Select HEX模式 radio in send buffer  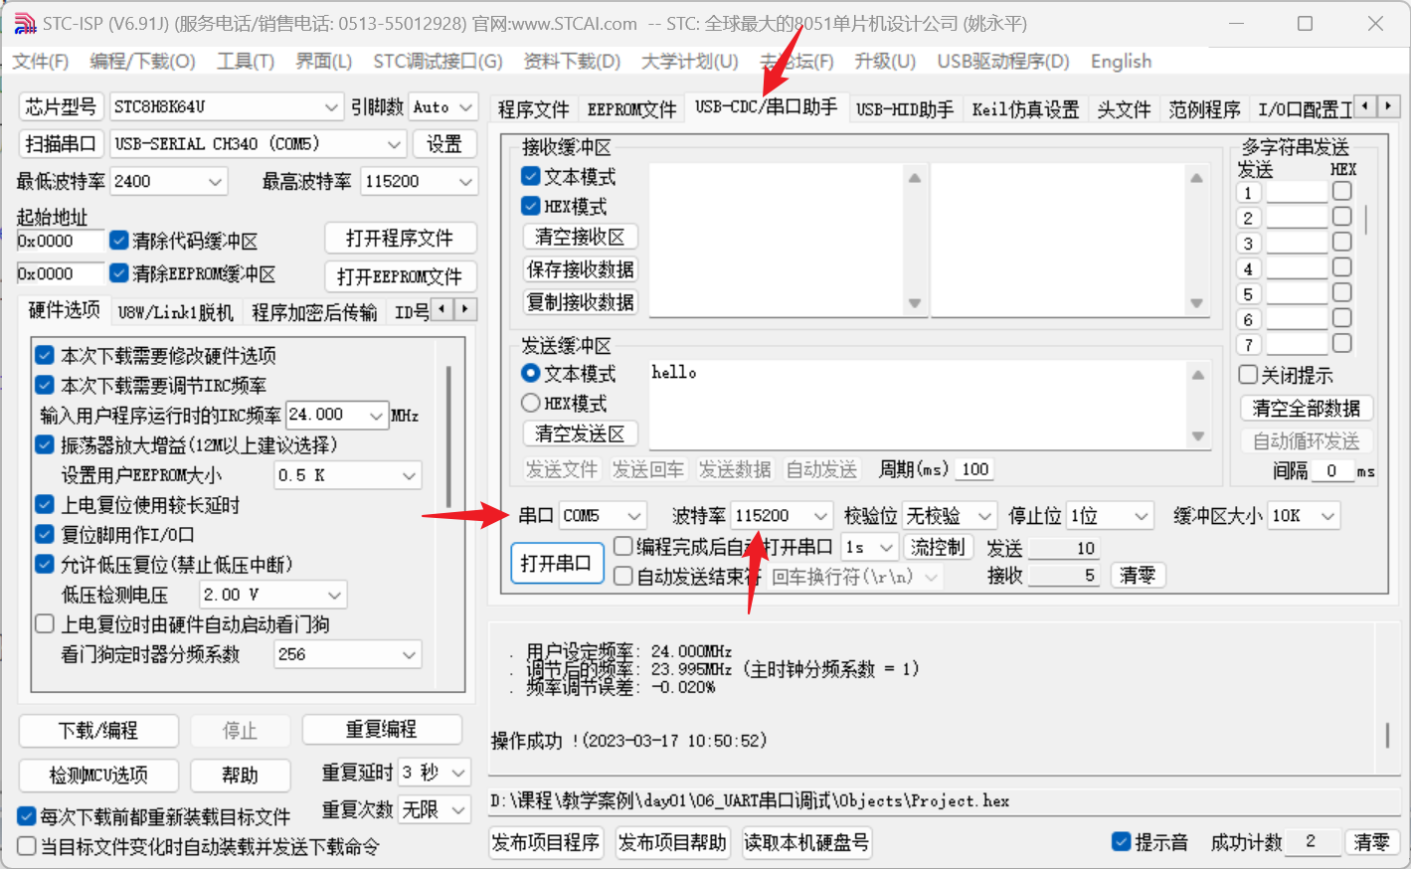point(530,403)
